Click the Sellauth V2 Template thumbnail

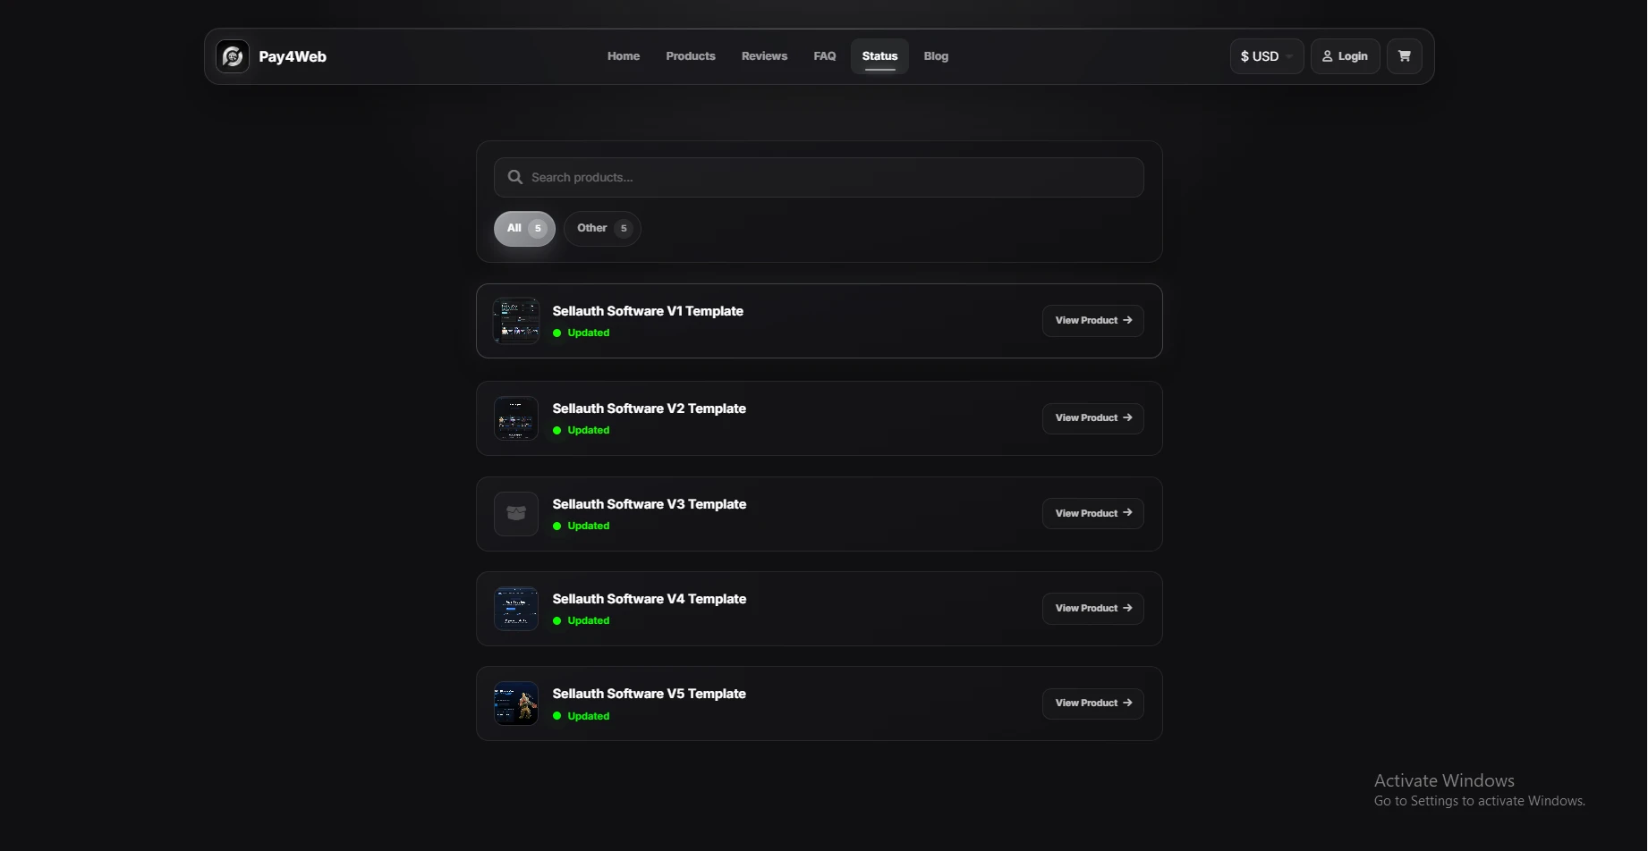[x=516, y=418]
